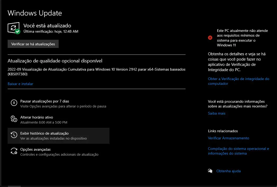This screenshot has height=187, width=277.
Task: Open the Obtenha ajuda link
Action: click(228, 171)
